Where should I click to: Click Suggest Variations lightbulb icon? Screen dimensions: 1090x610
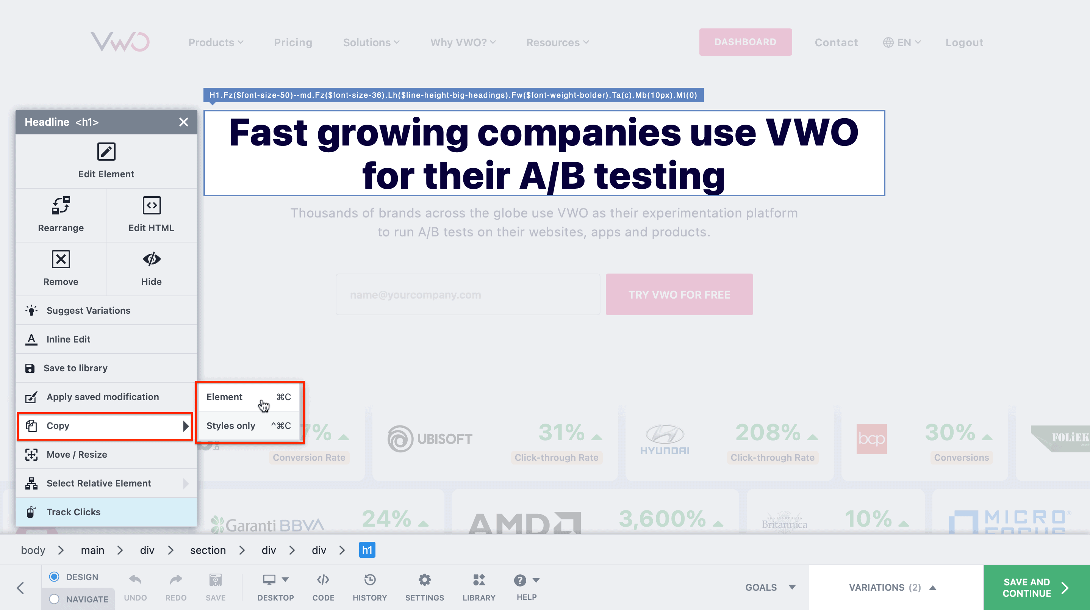pos(31,310)
